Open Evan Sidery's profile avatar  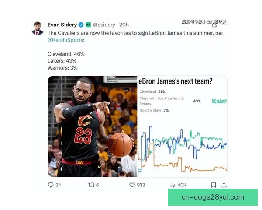38,28
